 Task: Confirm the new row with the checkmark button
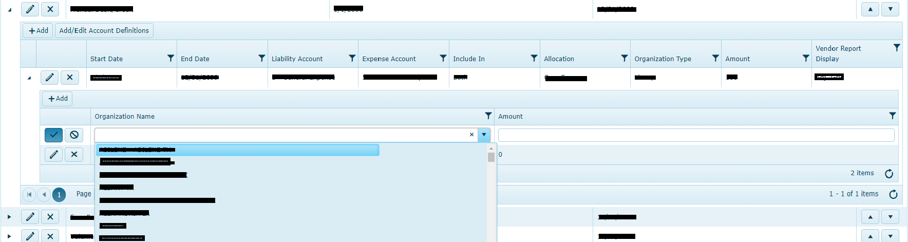[53, 135]
